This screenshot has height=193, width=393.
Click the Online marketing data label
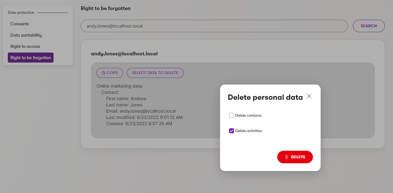click(x=120, y=86)
